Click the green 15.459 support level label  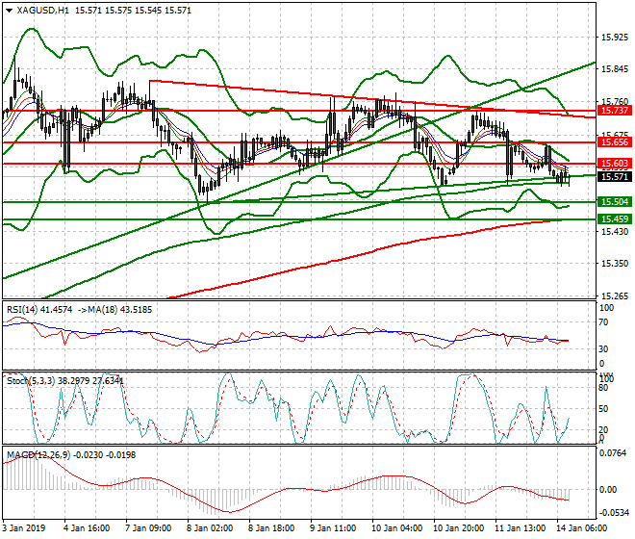tap(615, 219)
